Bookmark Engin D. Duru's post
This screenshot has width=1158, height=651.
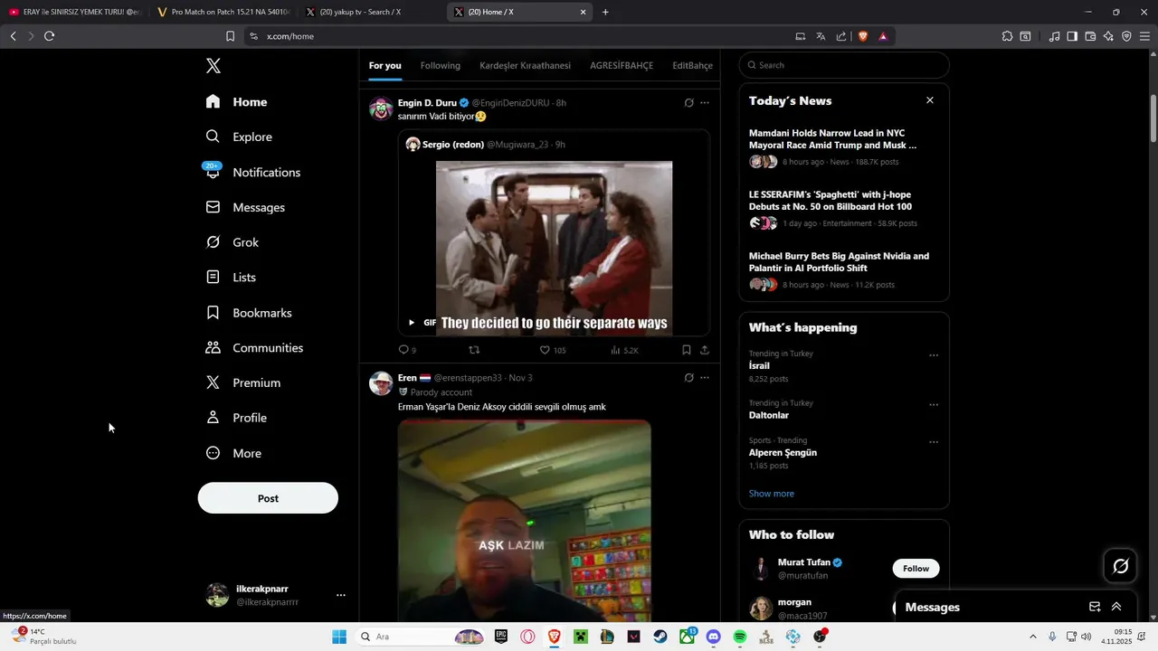pyautogui.click(x=686, y=350)
